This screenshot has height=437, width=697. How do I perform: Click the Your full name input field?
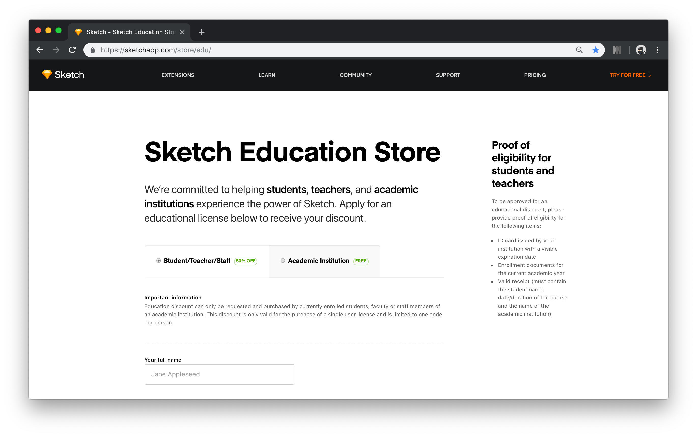pos(219,374)
